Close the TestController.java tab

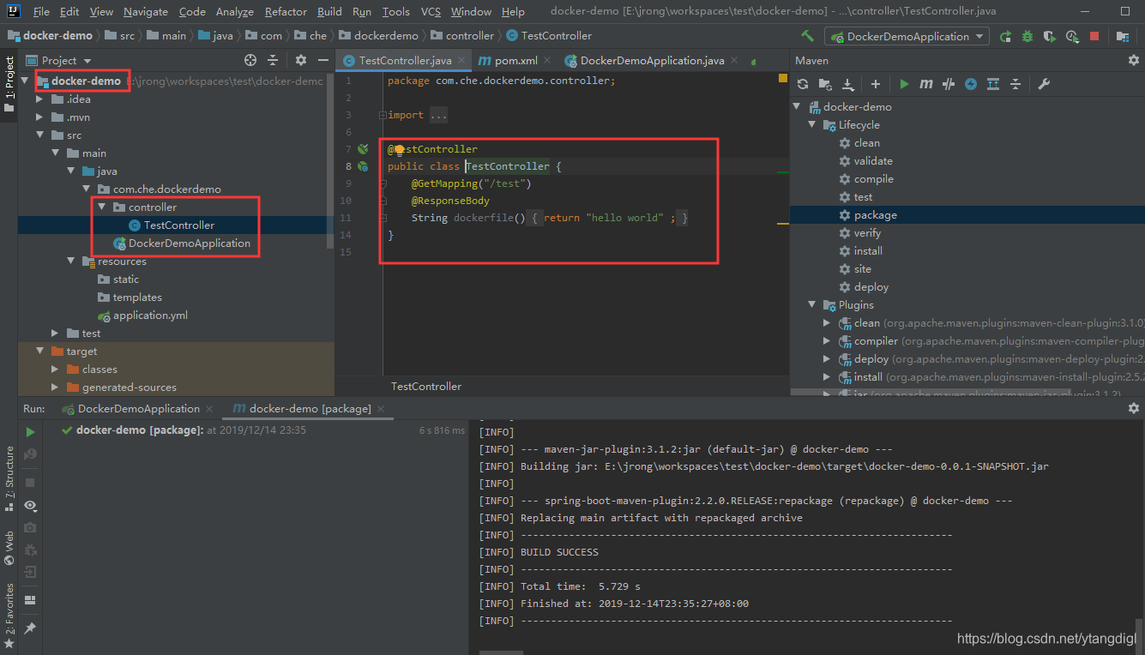461,60
